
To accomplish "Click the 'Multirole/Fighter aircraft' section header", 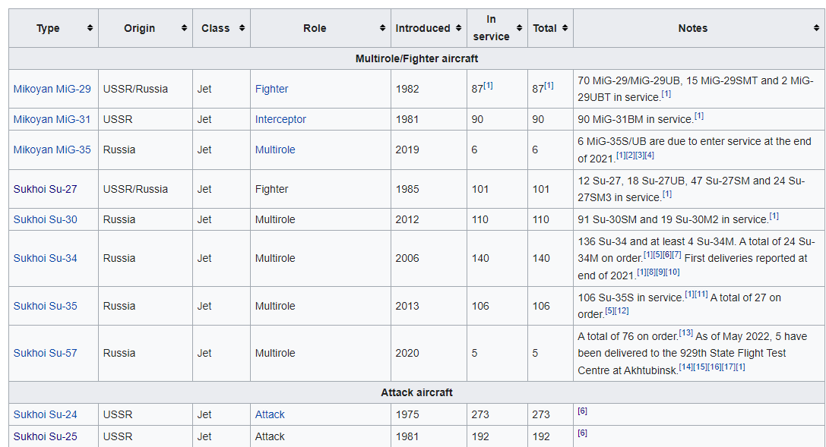I will [416, 58].
